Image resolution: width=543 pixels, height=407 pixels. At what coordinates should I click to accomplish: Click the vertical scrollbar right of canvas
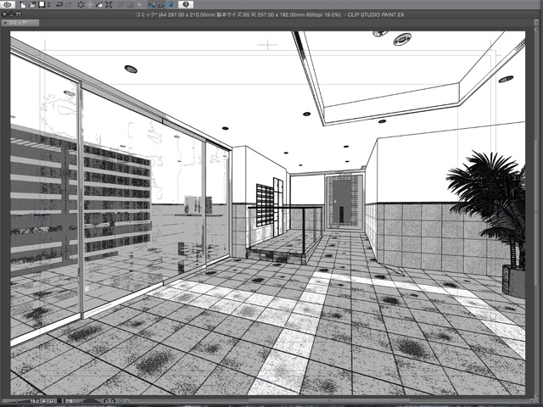tap(535, 211)
